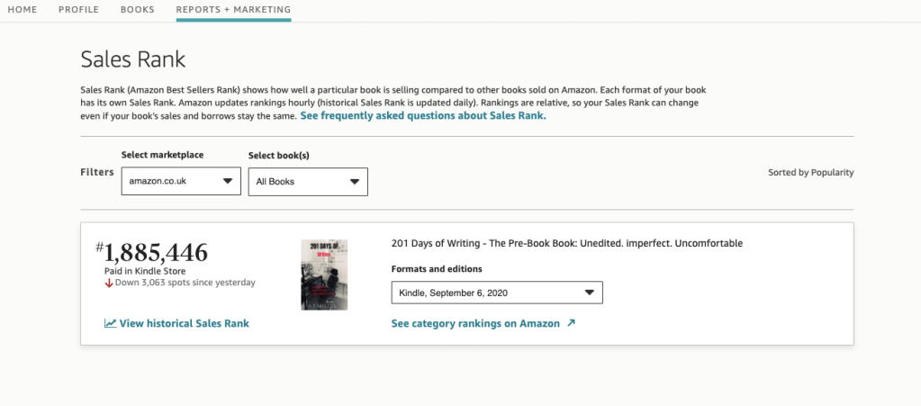
Task: Expand the All Books dropdown
Action: click(x=308, y=181)
